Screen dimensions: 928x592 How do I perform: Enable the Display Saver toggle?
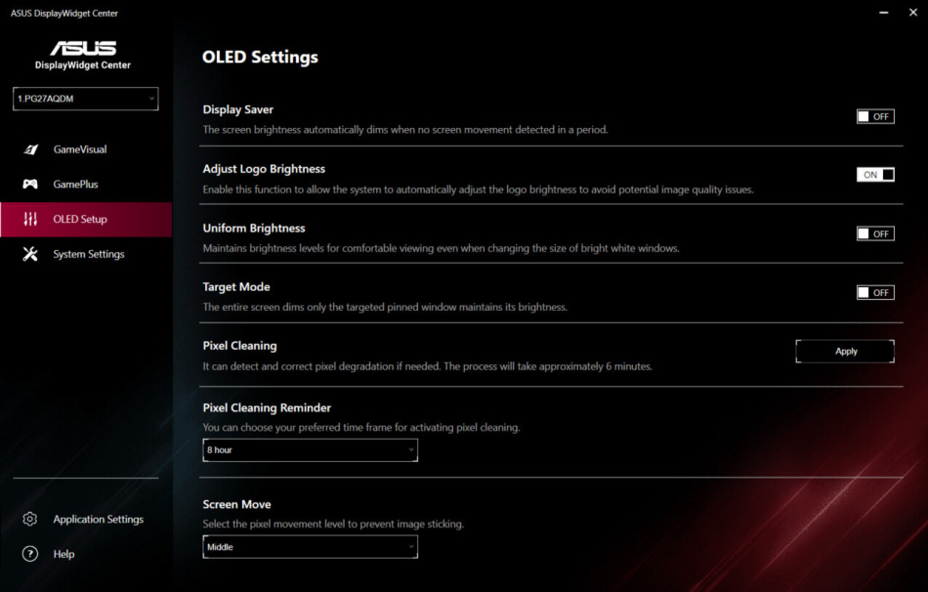point(874,116)
